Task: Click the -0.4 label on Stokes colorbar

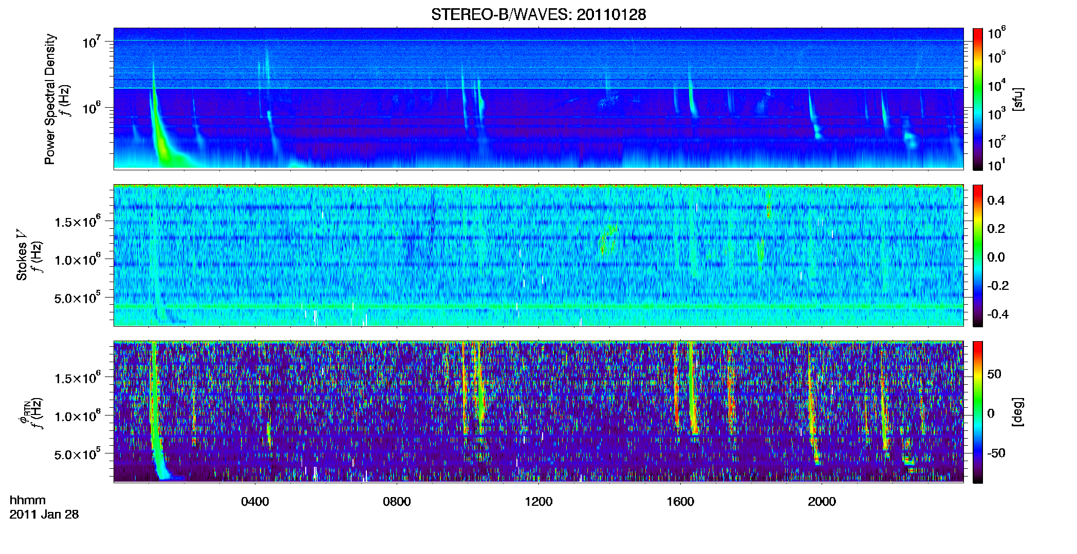Action: click(998, 314)
